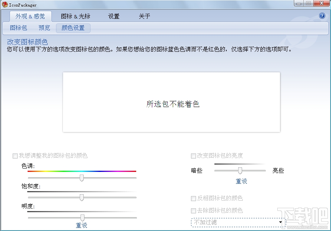Image resolution: width=331 pixels, height=231 pixels.
Task: Toggle the 去除图标包的颜色 checkbox
Action: [x=193, y=210]
